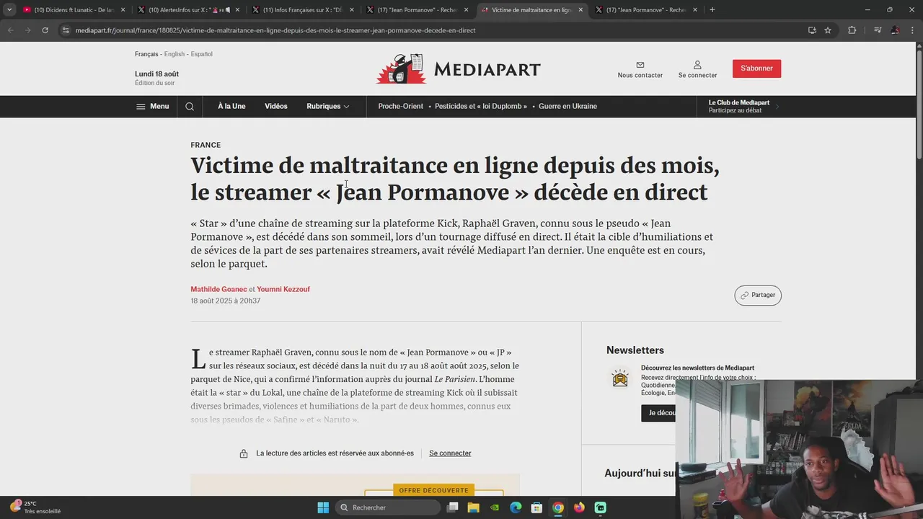Open the tab search dropdown arrow

point(9,10)
